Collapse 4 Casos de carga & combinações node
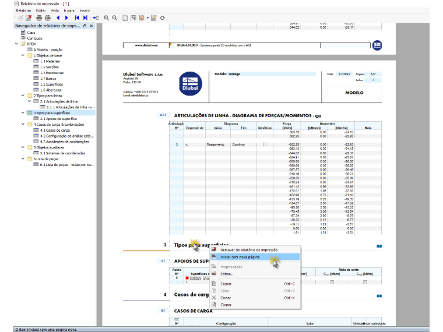This screenshot has width=443, height=332. tap(23, 124)
